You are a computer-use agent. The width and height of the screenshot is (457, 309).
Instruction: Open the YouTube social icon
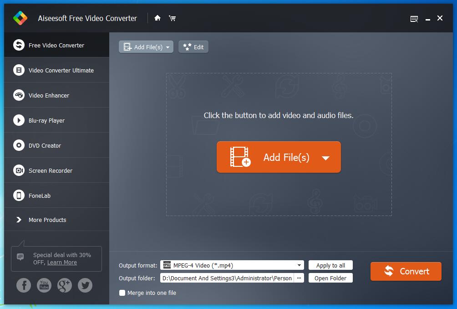(x=44, y=285)
